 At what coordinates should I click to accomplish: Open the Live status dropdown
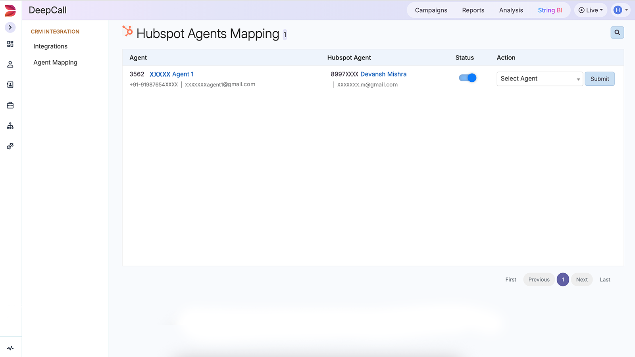click(591, 10)
